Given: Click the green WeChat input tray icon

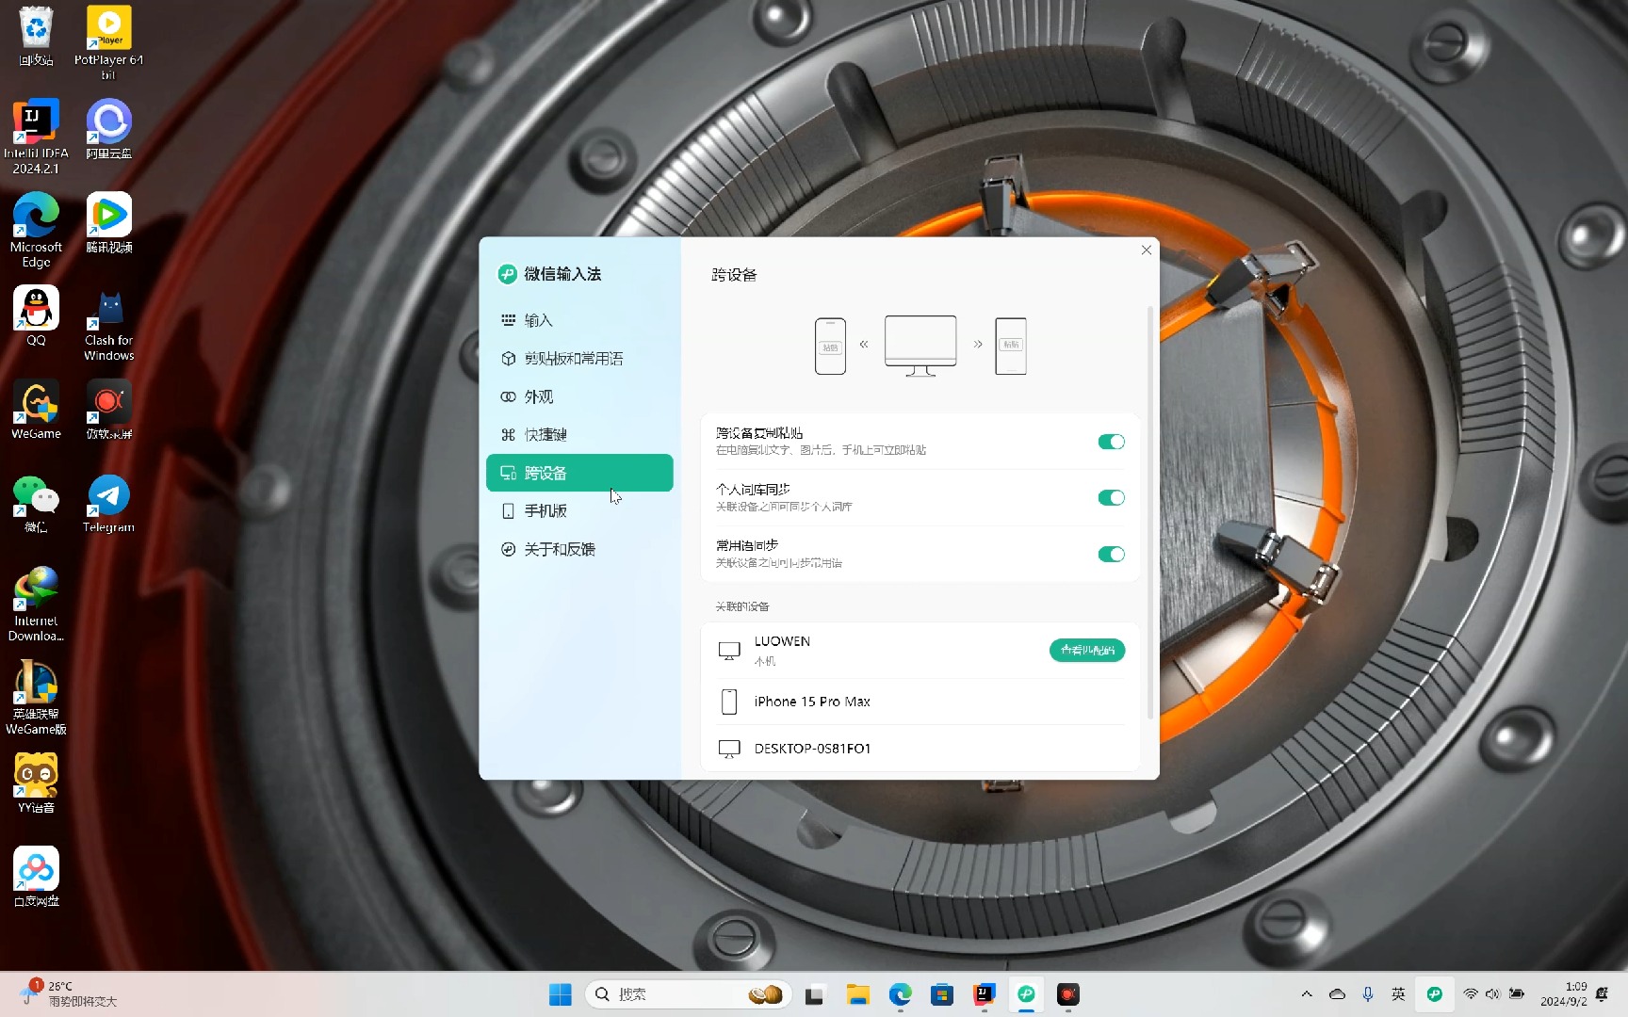Looking at the screenshot, I should 1434,994.
